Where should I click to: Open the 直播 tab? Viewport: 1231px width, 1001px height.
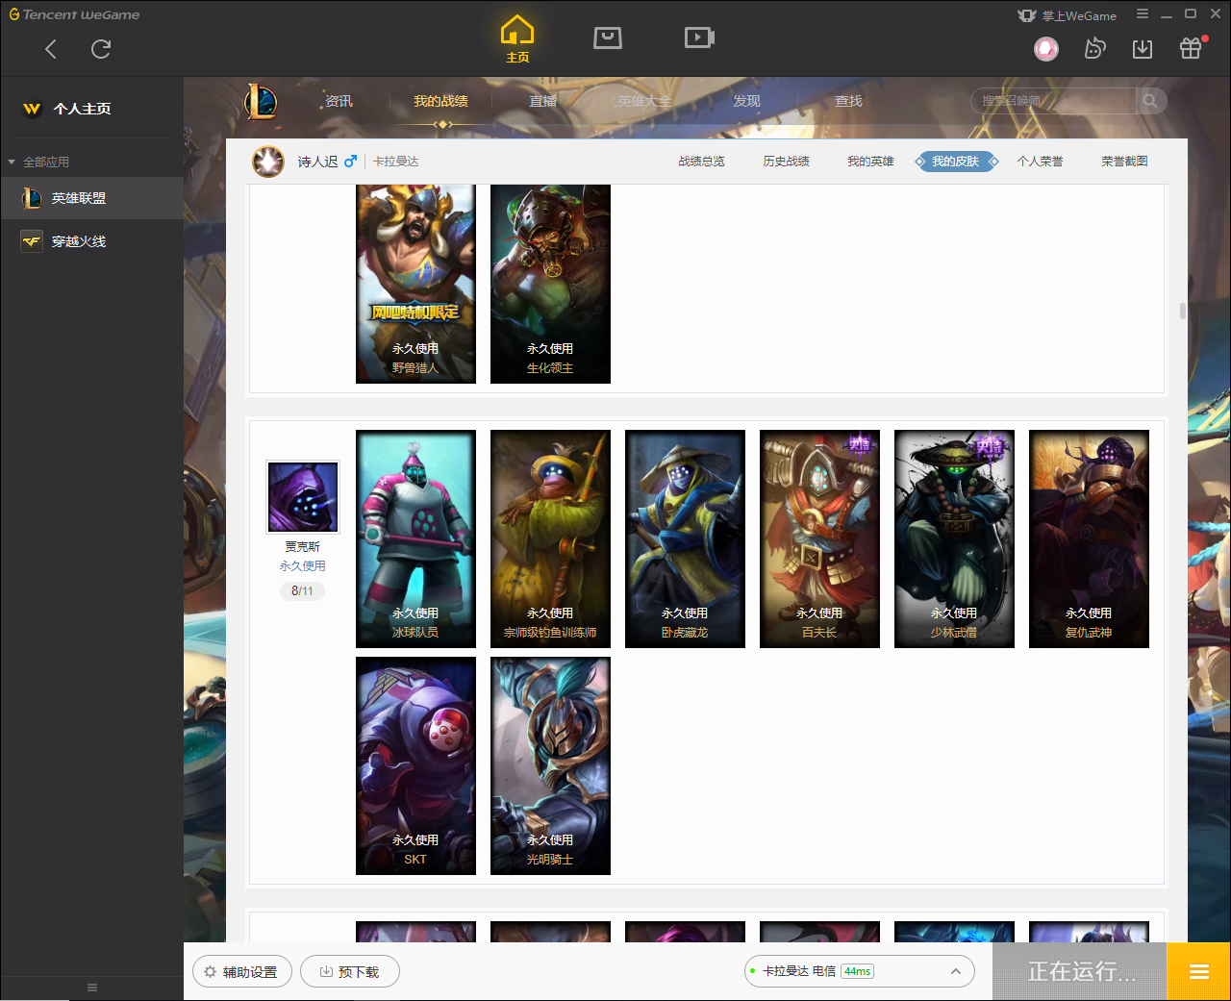542,101
